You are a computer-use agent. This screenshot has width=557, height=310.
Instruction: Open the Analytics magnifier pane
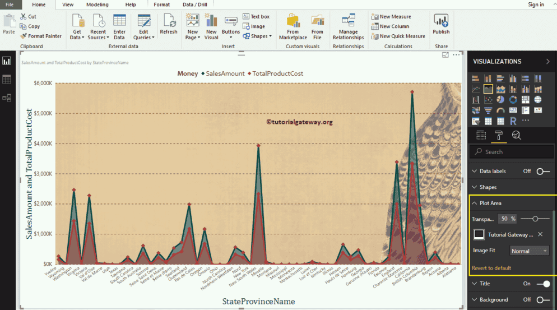tap(517, 135)
